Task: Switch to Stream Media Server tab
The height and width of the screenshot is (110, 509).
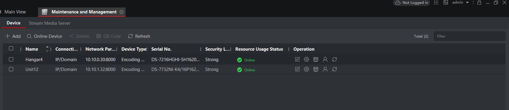Action: [x=49, y=23]
